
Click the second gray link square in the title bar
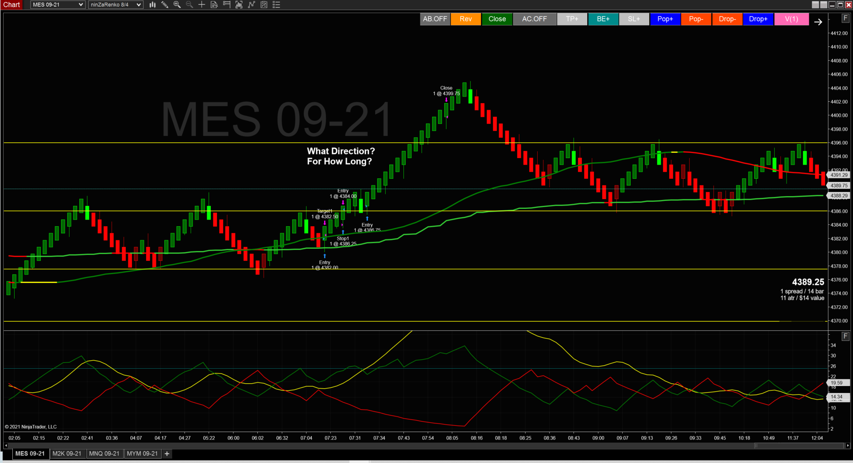pyautogui.click(x=824, y=4)
